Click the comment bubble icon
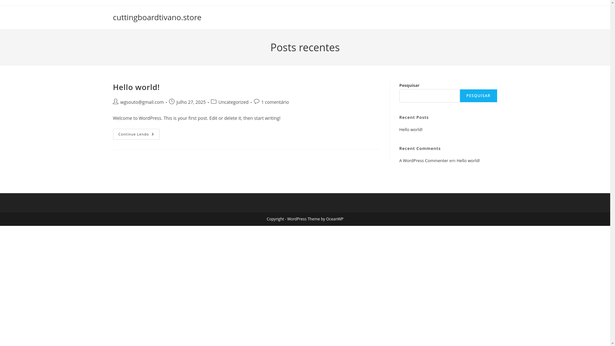Image resolution: width=615 pixels, height=346 pixels. point(257,102)
